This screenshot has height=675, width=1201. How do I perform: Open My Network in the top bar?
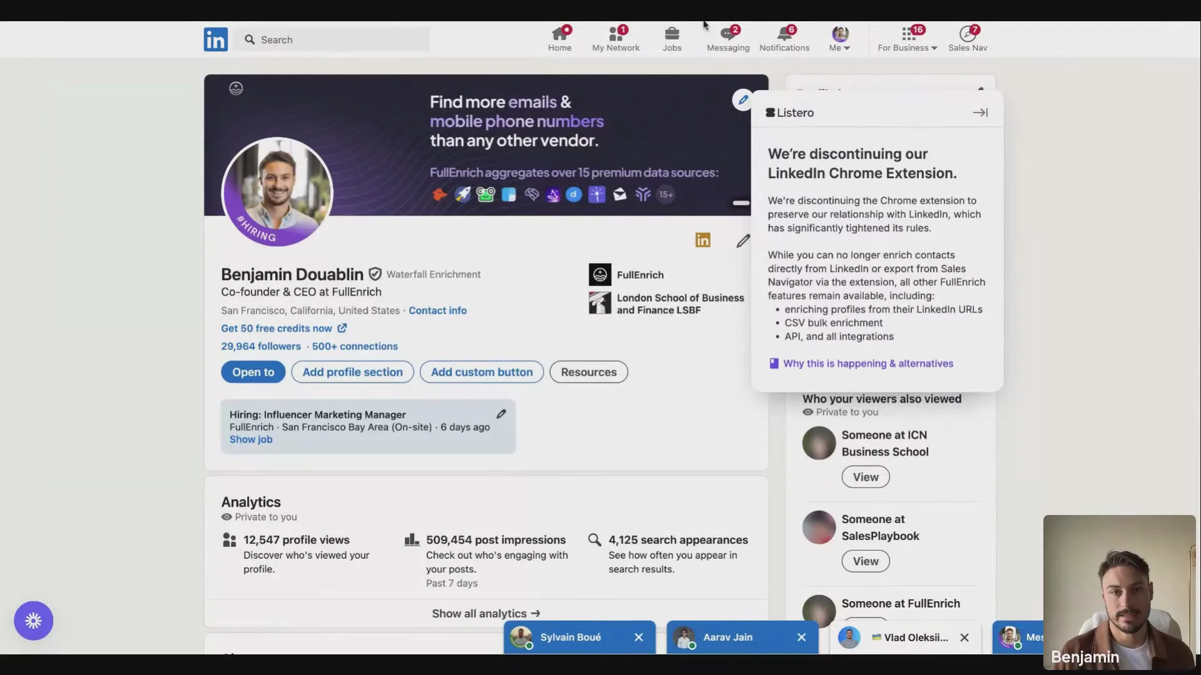pyautogui.click(x=616, y=39)
